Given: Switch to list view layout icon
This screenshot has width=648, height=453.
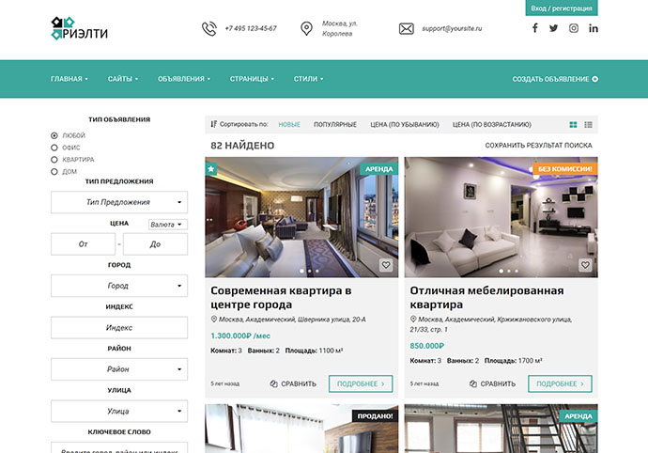Looking at the screenshot, I should (x=589, y=124).
